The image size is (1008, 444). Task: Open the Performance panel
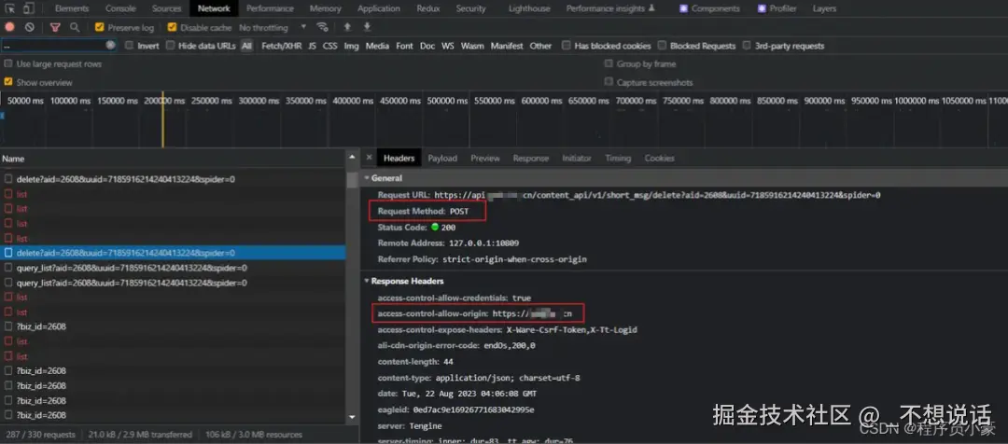(x=270, y=9)
